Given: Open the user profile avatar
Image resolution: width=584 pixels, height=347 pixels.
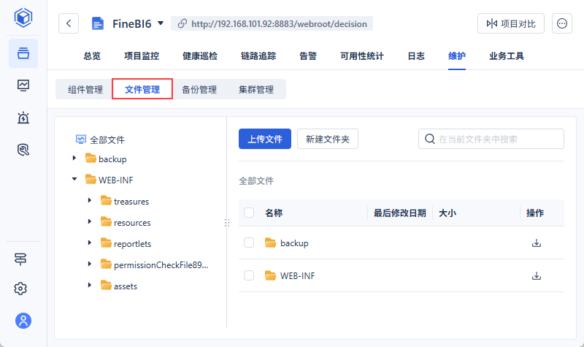Looking at the screenshot, I should pyautogui.click(x=23, y=321).
